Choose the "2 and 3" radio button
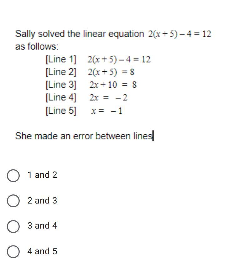The width and height of the screenshot is (227, 258). (13, 201)
